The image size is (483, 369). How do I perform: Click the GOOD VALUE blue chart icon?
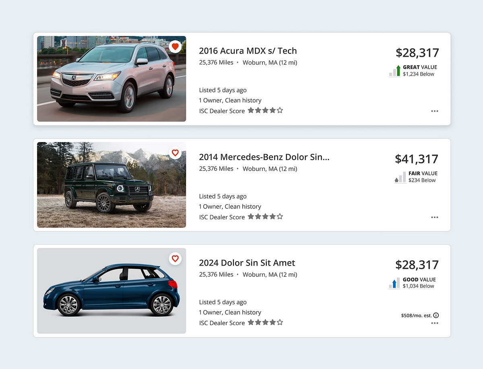coord(394,283)
